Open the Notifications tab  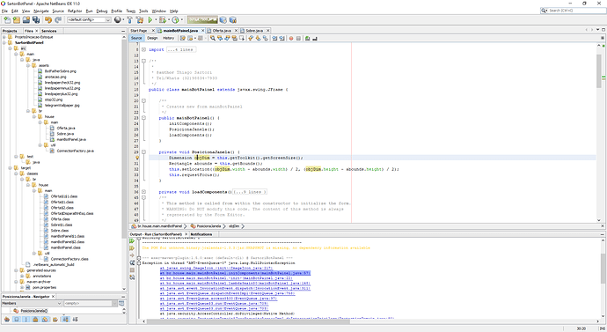(201, 234)
